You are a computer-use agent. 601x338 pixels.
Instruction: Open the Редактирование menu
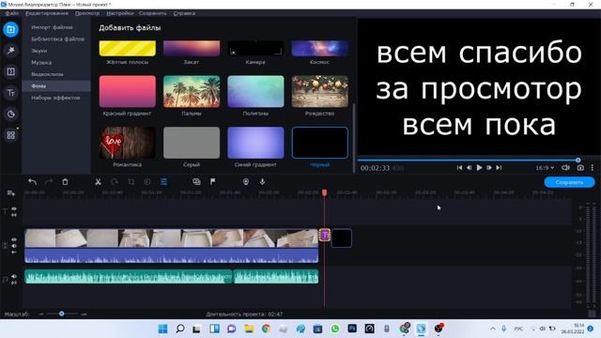point(47,13)
